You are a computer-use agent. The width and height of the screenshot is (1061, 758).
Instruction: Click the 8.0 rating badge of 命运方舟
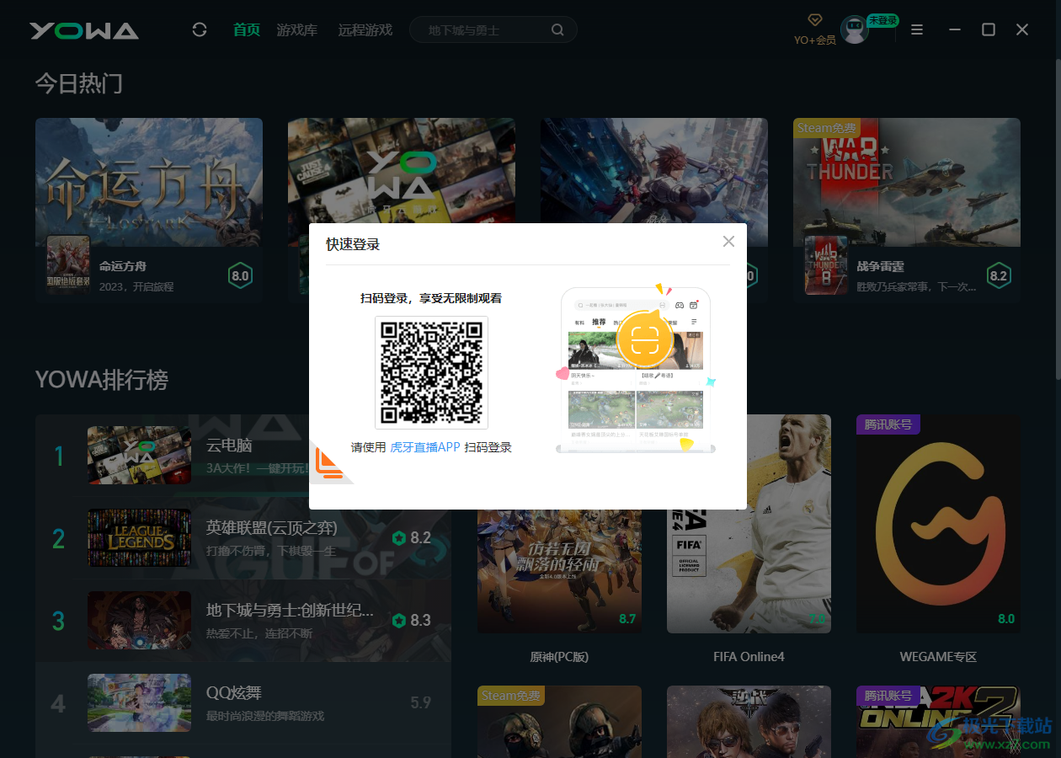click(x=241, y=275)
